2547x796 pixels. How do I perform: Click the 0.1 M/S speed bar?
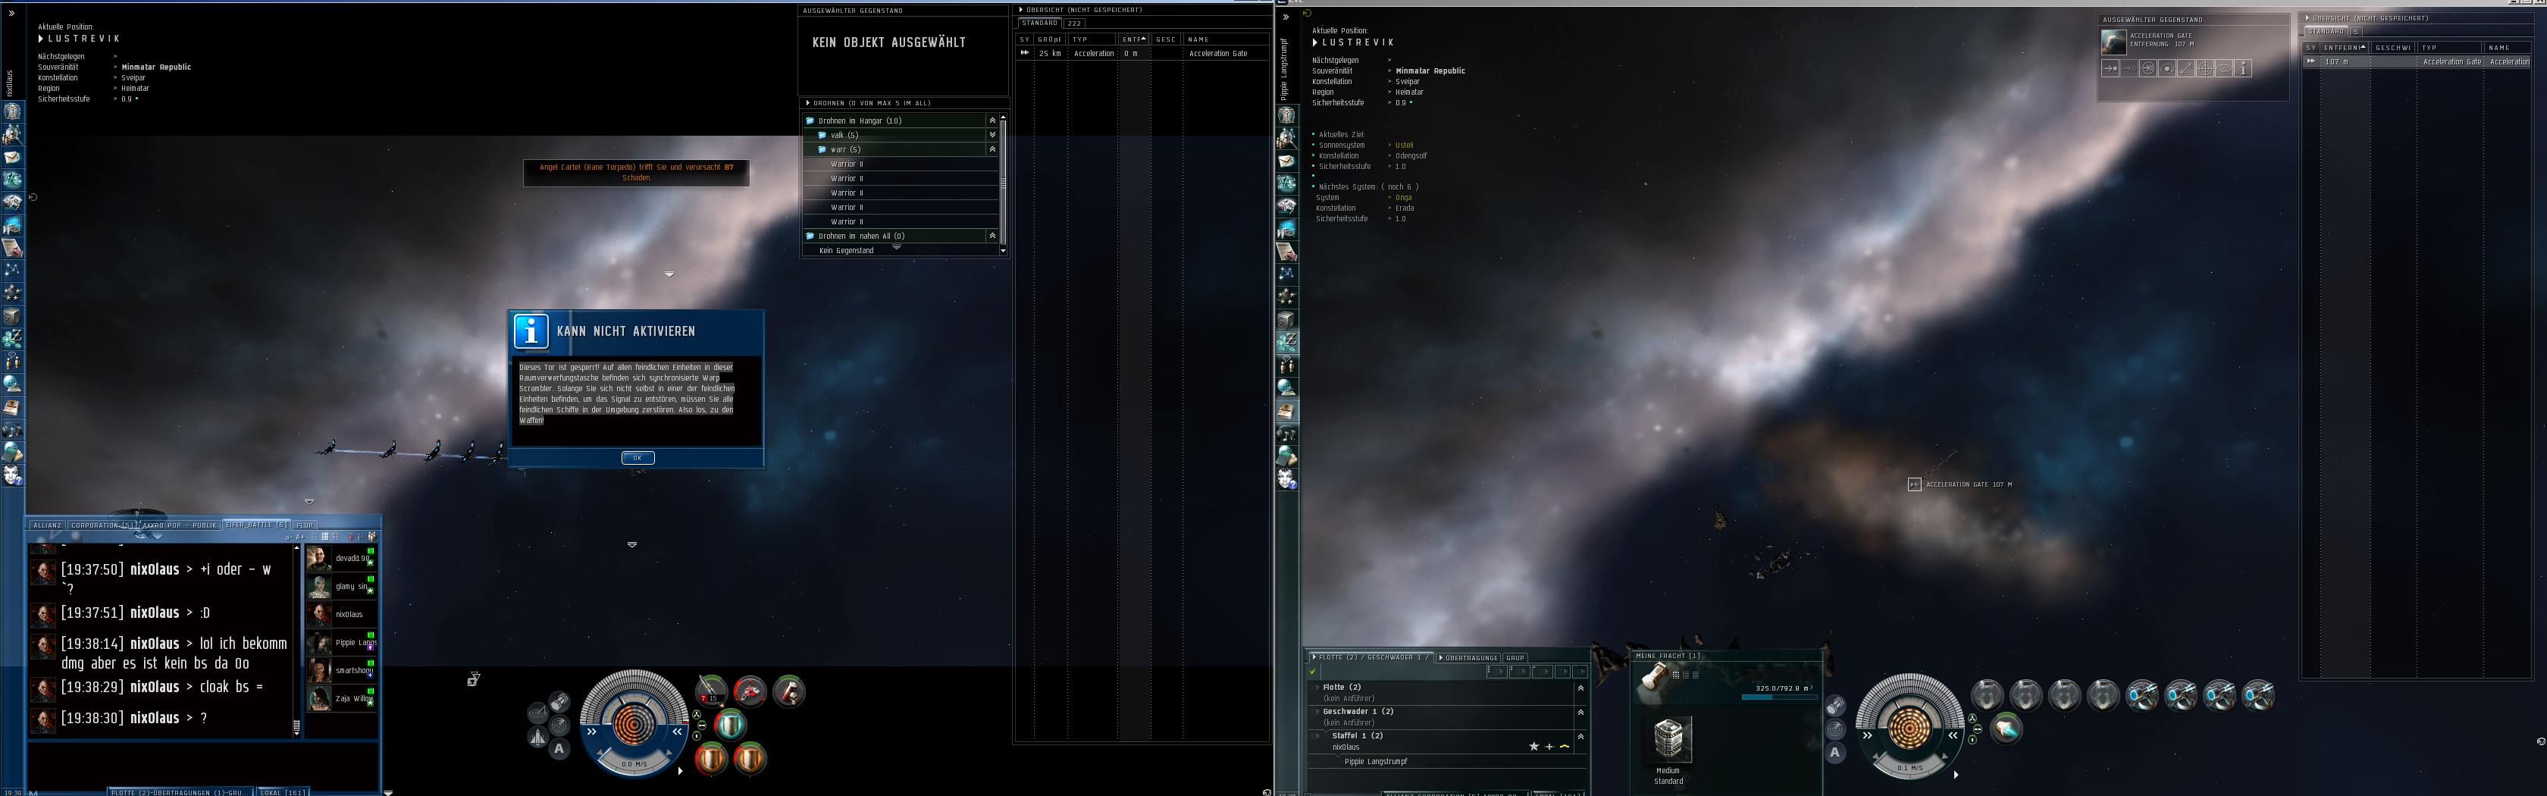pyautogui.click(x=1909, y=768)
